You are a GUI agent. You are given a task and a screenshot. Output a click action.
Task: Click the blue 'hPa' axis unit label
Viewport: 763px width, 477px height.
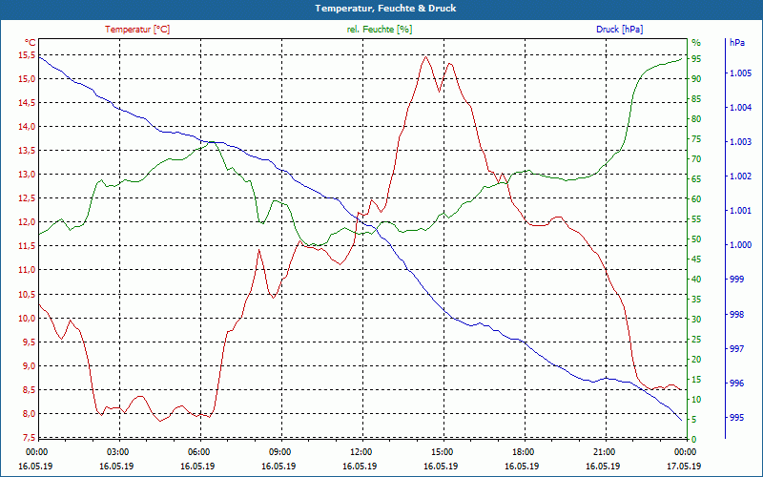click(x=736, y=42)
